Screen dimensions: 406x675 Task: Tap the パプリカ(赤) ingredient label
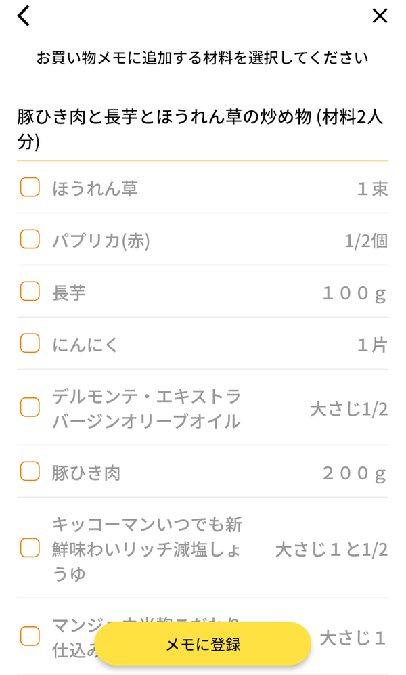[x=101, y=240]
